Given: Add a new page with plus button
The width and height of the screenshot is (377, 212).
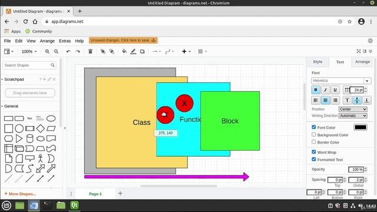Looking at the screenshot, I should (x=120, y=193).
